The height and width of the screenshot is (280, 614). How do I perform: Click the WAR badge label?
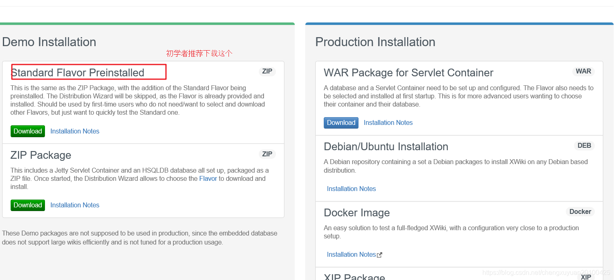click(x=583, y=71)
